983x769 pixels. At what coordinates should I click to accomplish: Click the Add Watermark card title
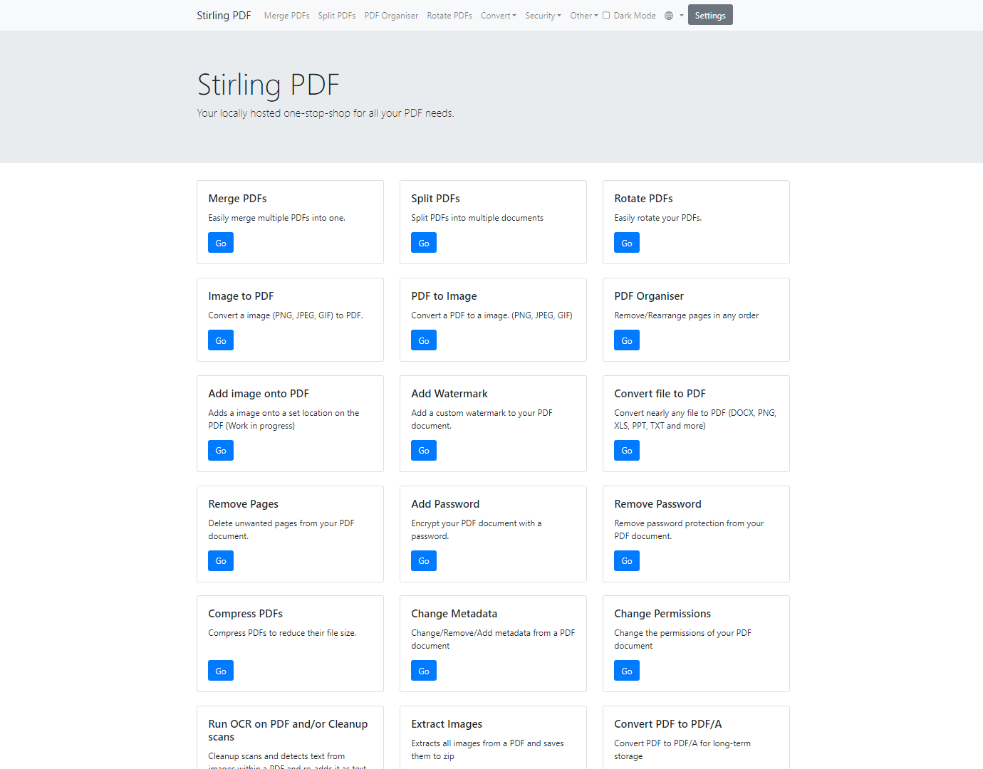449,394
